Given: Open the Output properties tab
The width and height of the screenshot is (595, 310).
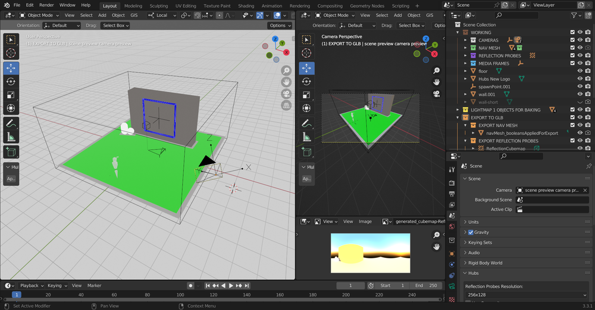Looking at the screenshot, I should tap(452, 194).
